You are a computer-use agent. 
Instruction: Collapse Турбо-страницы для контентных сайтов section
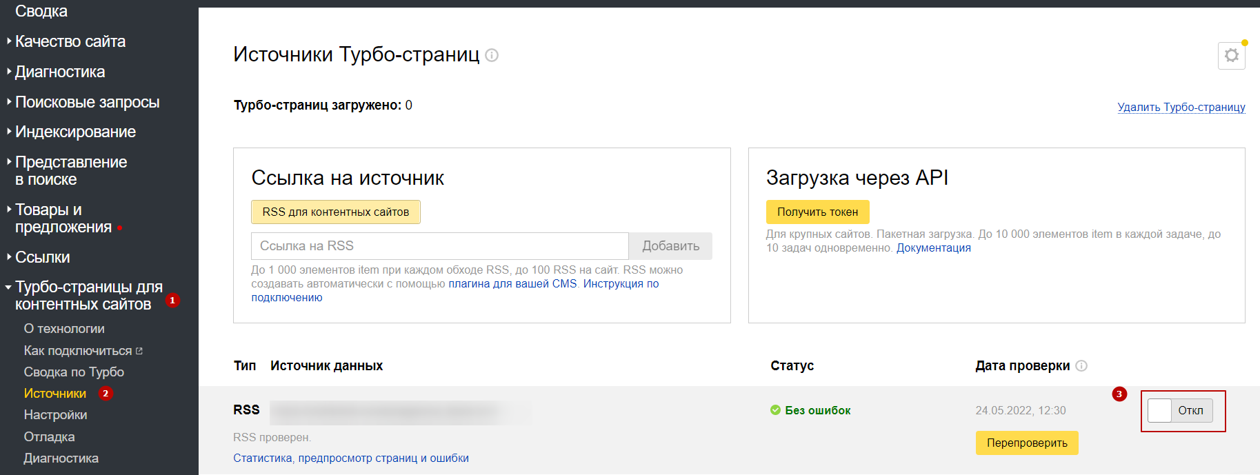pos(88,295)
